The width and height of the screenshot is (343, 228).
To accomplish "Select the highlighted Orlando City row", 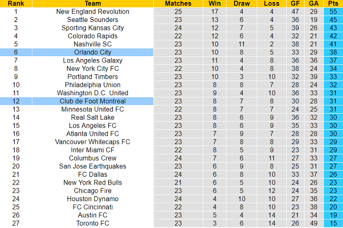I will [93, 52].
